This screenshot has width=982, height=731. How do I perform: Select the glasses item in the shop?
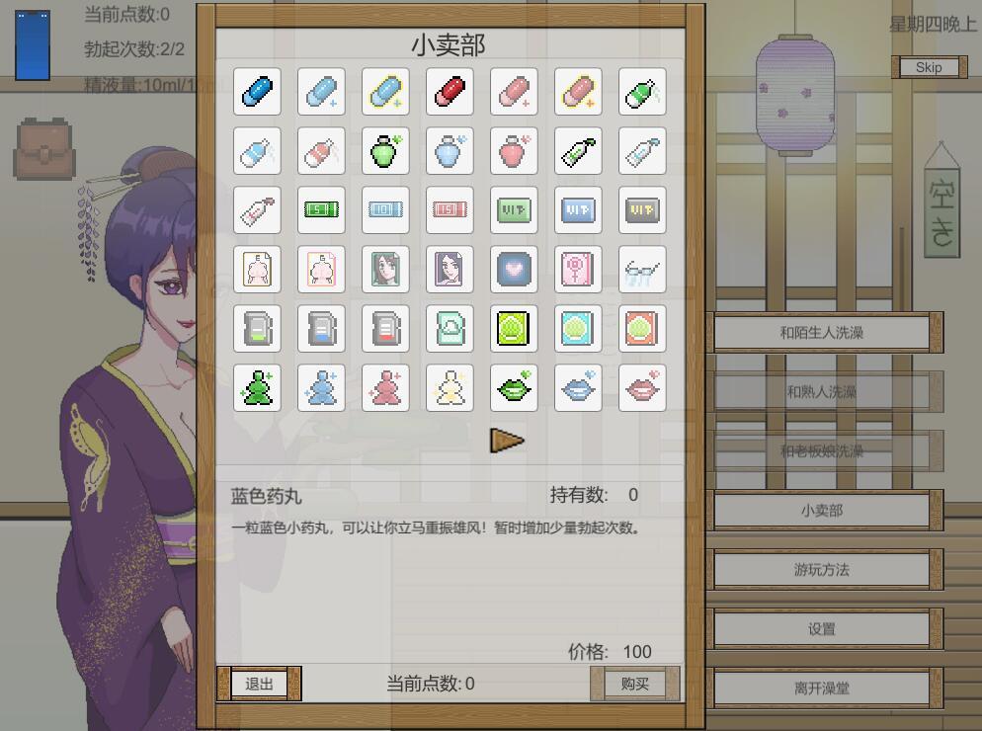tap(642, 270)
